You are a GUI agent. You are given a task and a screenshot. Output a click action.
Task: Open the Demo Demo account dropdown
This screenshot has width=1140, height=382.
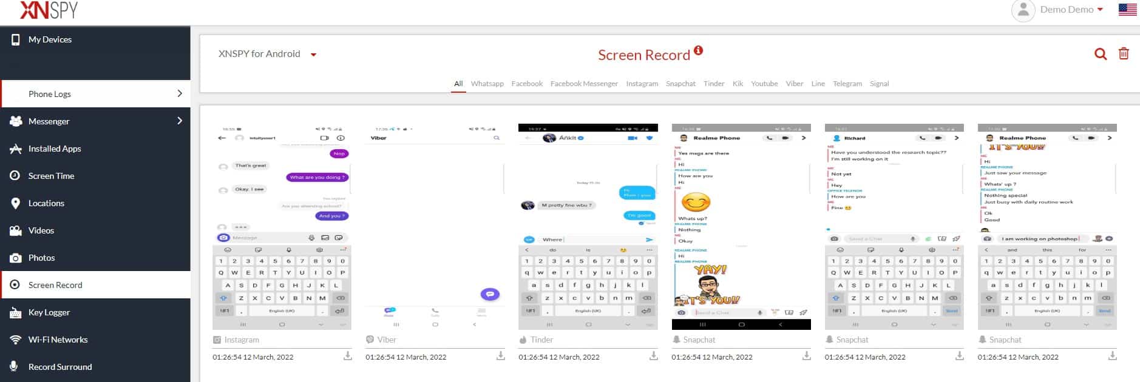1071,10
